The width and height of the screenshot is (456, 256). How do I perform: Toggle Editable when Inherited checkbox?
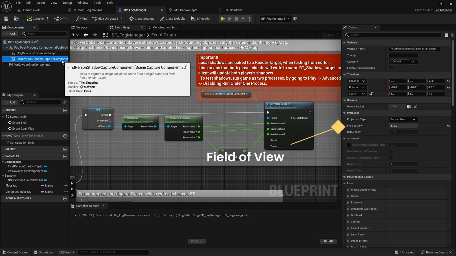click(x=391, y=68)
